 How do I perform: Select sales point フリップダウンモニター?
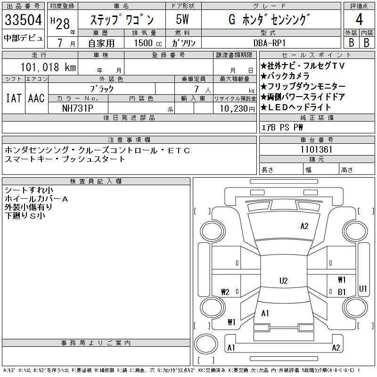[303, 86]
